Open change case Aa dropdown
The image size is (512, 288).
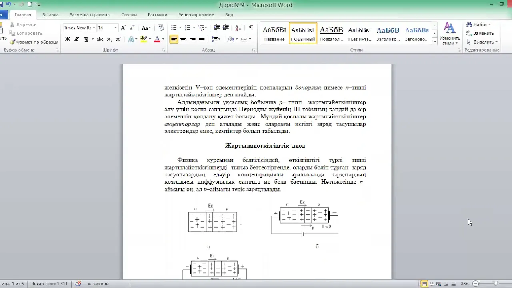pyautogui.click(x=146, y=28)
